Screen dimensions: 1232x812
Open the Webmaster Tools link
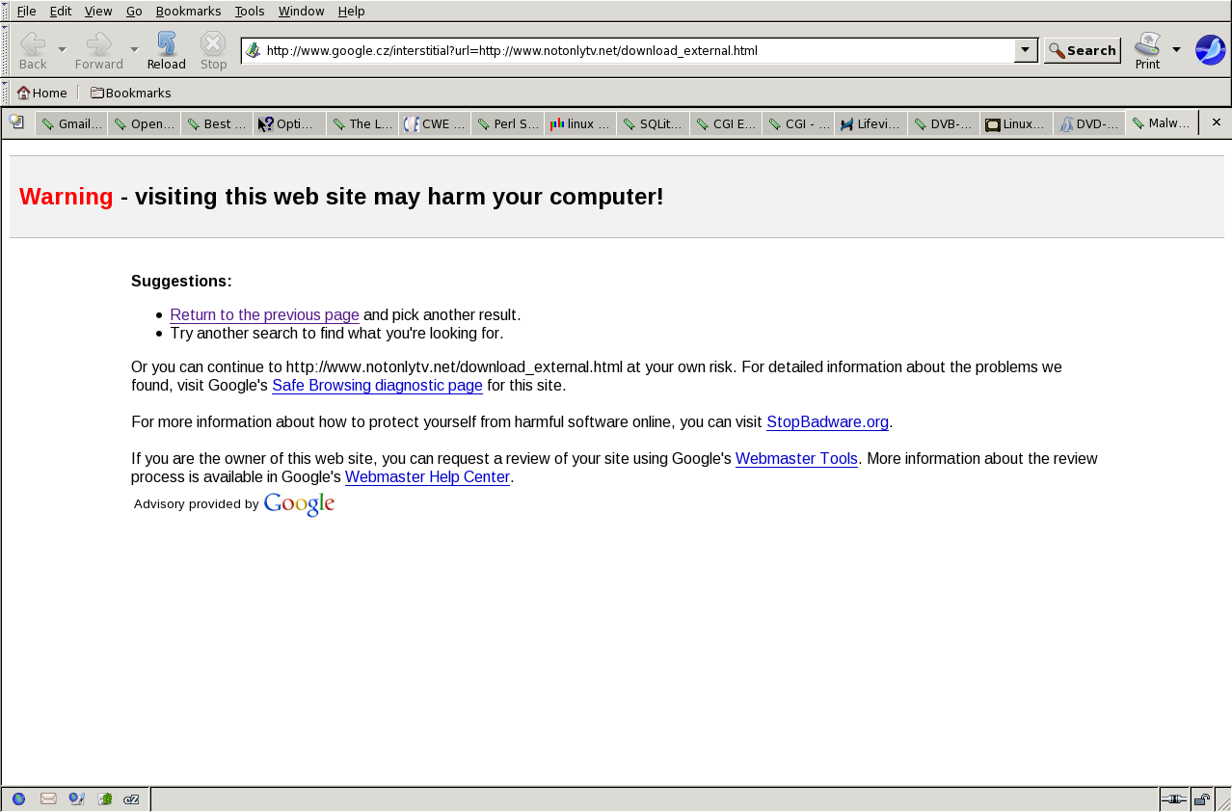coord(796,459)
